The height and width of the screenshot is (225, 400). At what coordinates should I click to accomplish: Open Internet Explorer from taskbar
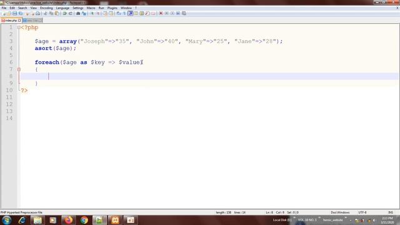pyautogui.click(x=22, y=220)
